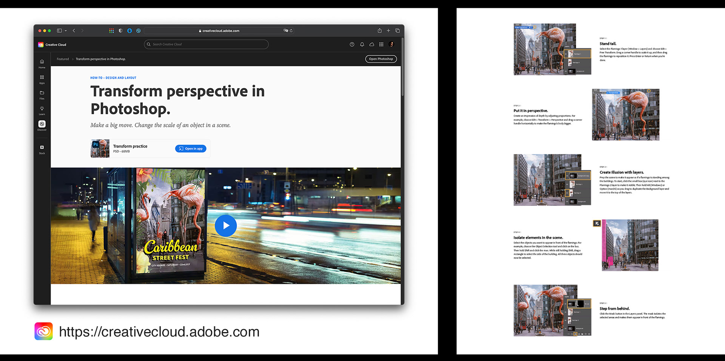725x361 pixels.
Task: Open a new Safari tab
Action: tap(388, 31)
